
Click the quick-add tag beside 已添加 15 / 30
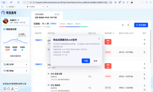coord(53,24)
